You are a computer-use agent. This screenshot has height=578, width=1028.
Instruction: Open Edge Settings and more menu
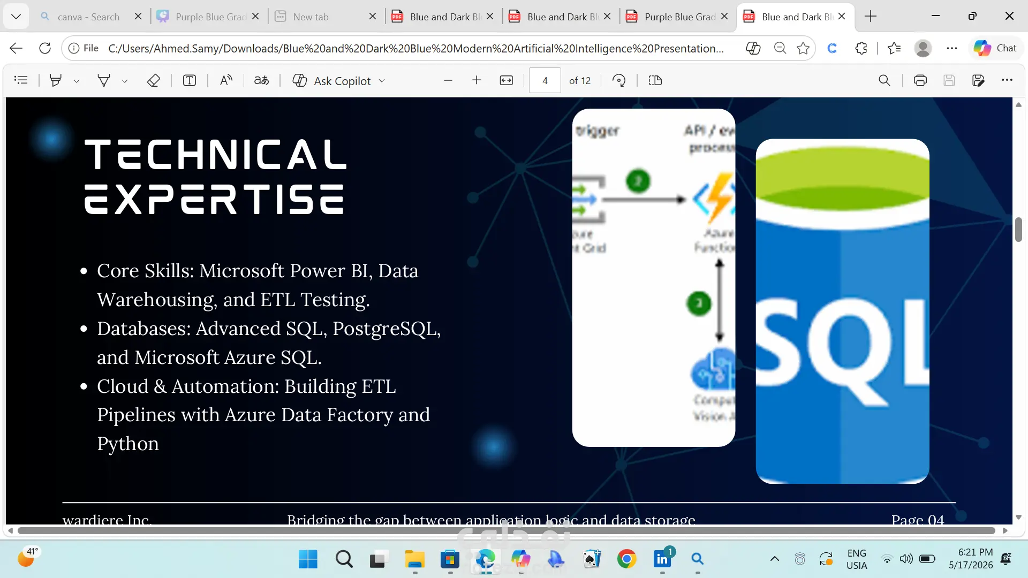click(x=952, y=48)
